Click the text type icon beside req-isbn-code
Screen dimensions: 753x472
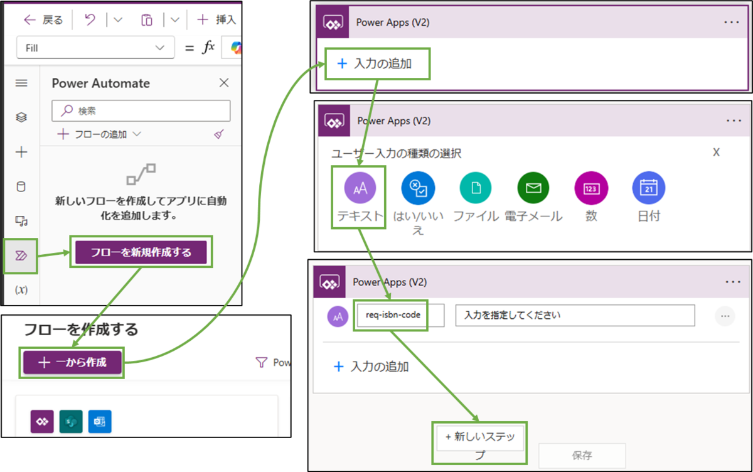click(338, 316)
